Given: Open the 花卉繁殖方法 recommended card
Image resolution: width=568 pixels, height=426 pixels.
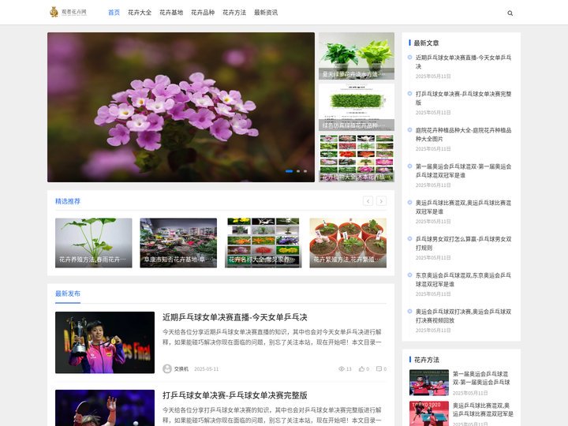Looking at the screenshot, I should [x=348, y=243].
